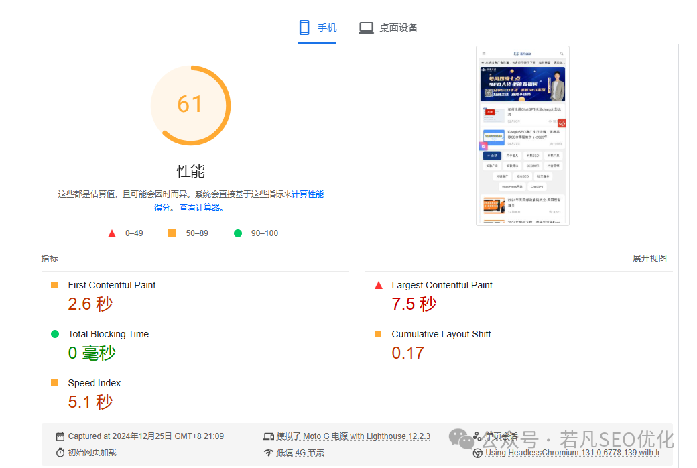
Task: Switch to the 桌面设备 (desktop) tab
Action: click(x=388, y=27)
